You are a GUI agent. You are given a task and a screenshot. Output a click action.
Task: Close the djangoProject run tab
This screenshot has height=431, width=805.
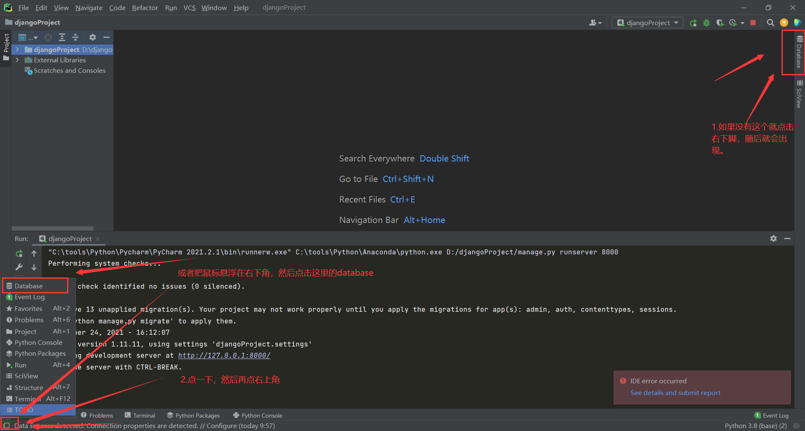(x=98, y=239)
